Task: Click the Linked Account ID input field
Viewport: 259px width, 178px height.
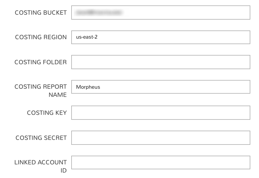Action: (x=161, y=163)
